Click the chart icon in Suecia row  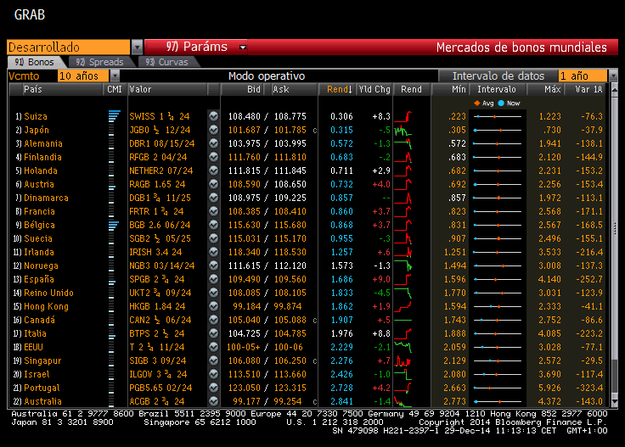pyautogui.click(x=214, y=238)
